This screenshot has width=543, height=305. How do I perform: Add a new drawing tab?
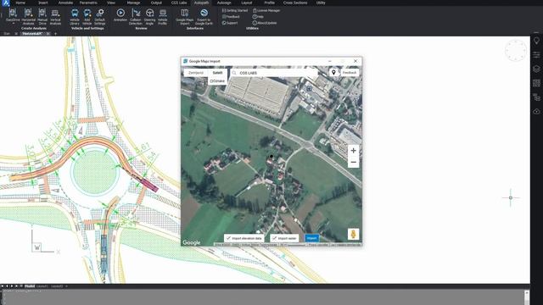click(x=55, y=34)
